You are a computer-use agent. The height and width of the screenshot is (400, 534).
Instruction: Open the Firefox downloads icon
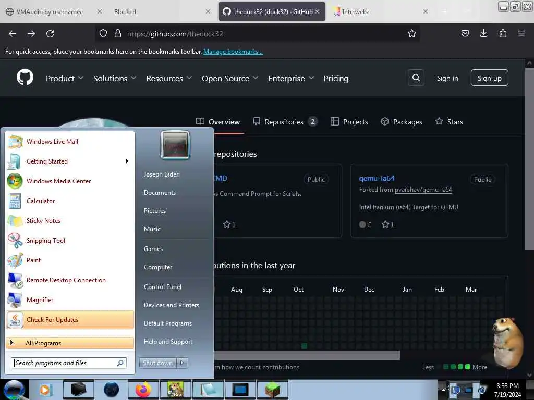(483, 33)
